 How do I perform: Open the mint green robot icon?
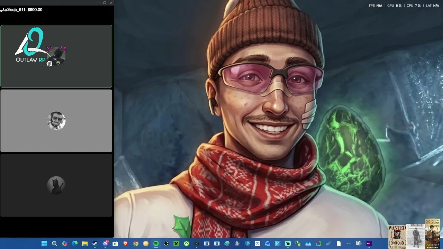(288, 243)
